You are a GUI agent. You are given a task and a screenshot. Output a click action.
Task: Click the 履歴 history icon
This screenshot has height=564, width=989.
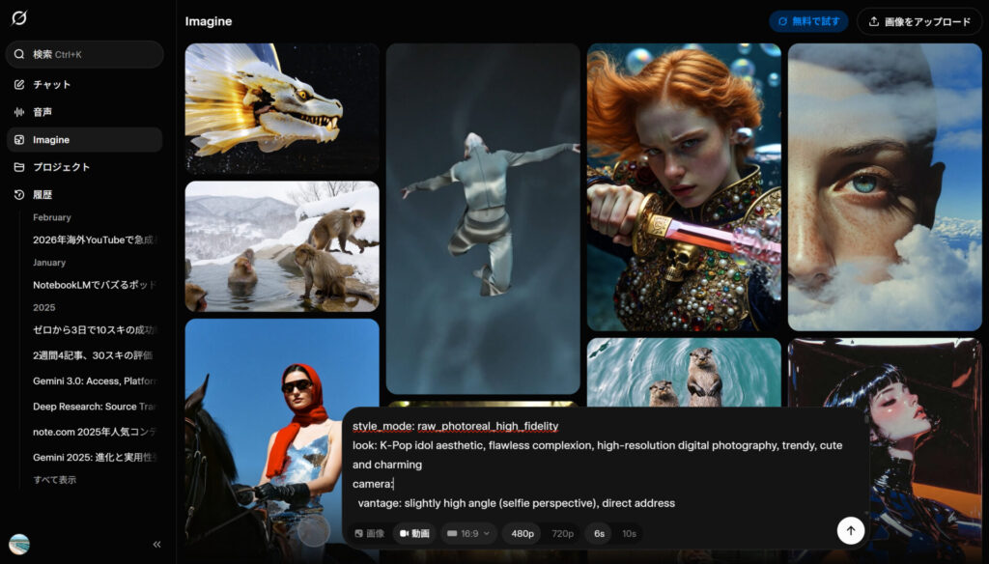19,194
